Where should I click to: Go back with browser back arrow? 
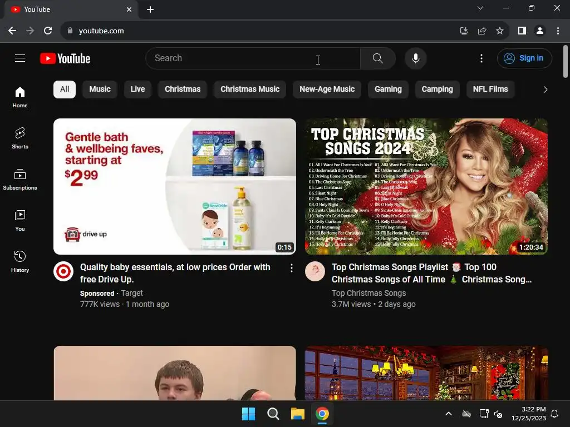click(x=12, y=31)
